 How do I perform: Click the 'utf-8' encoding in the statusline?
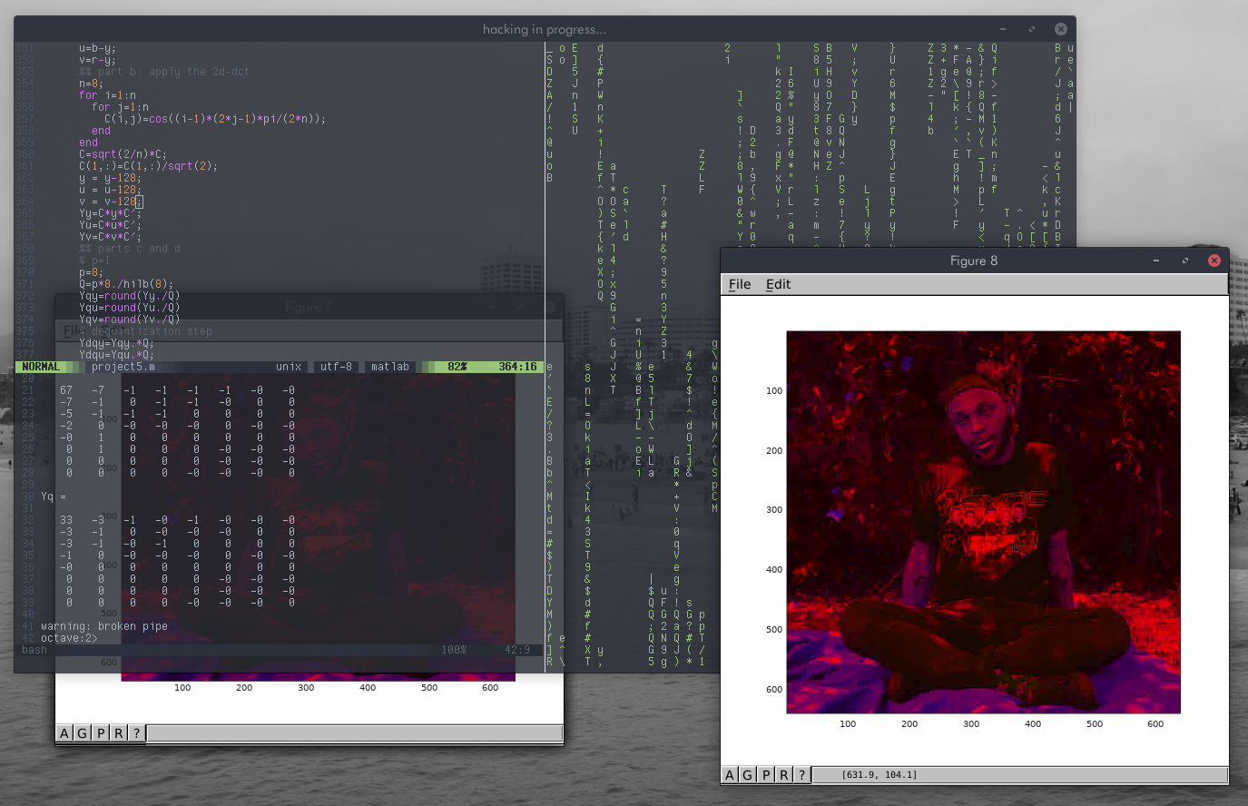336,367
